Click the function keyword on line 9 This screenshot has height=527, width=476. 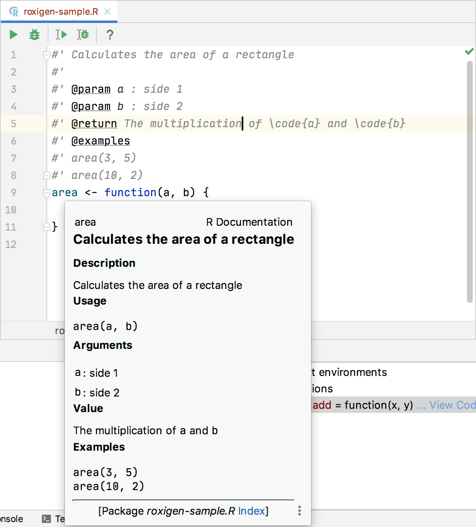pos(130,192)
